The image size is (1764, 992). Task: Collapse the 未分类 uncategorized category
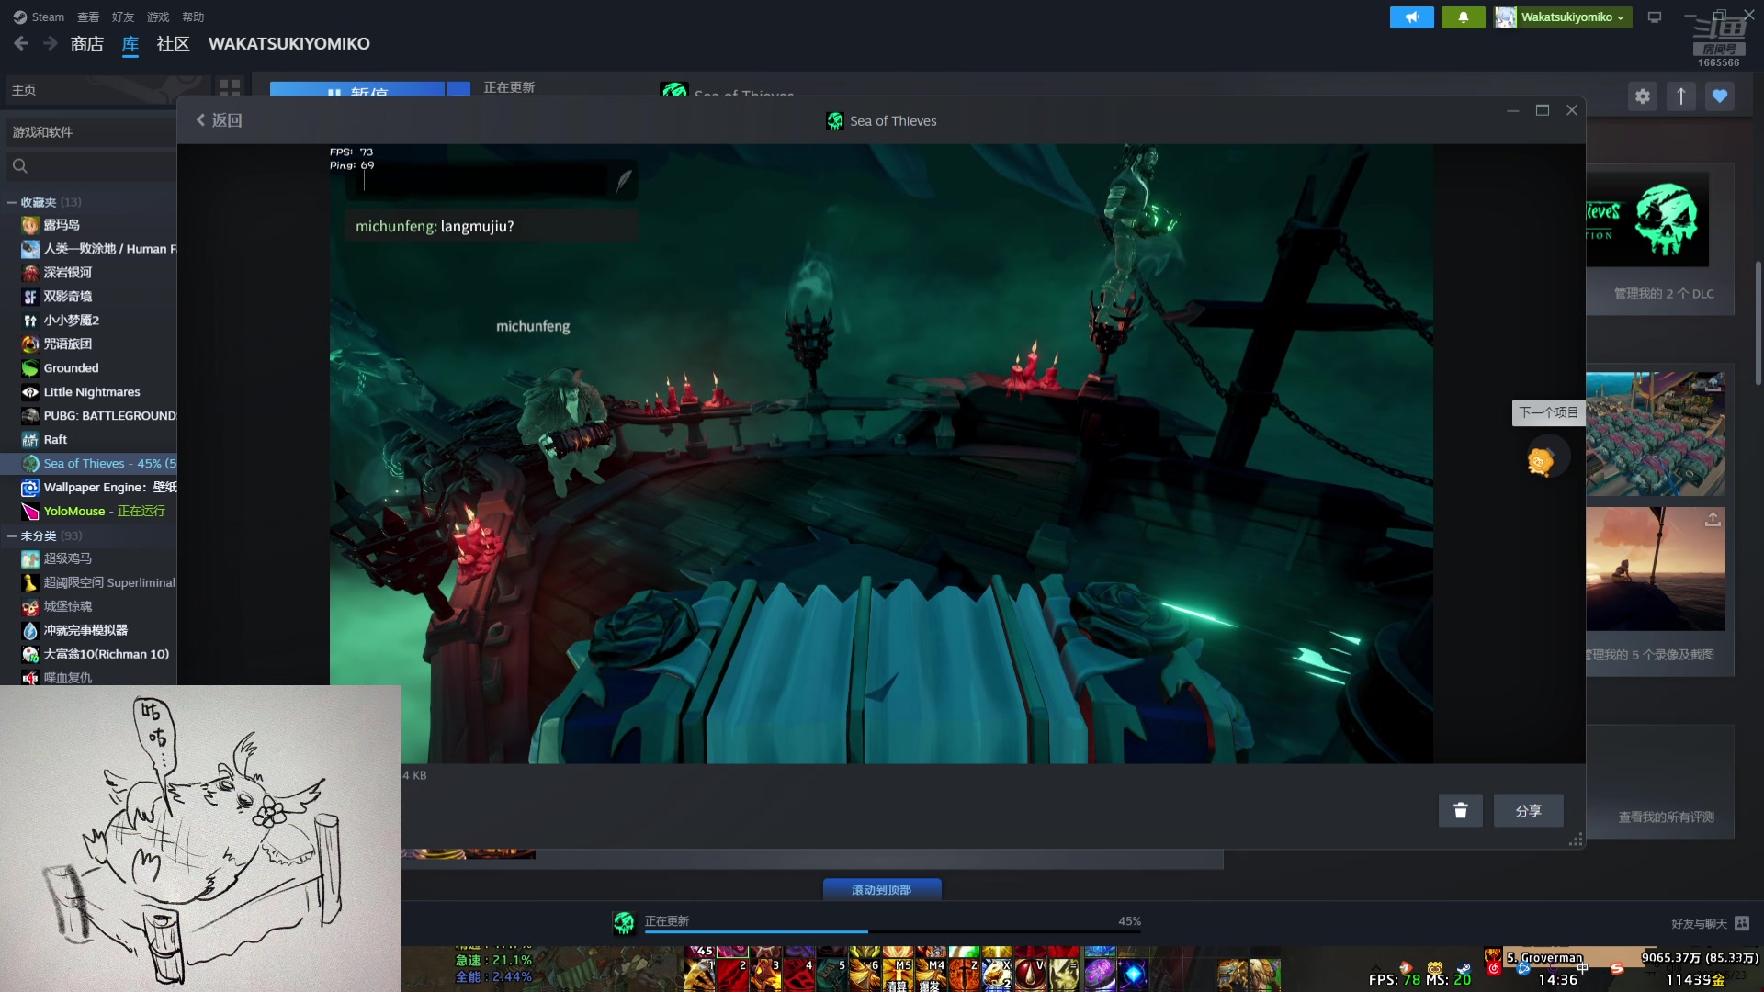click(12, 535)
